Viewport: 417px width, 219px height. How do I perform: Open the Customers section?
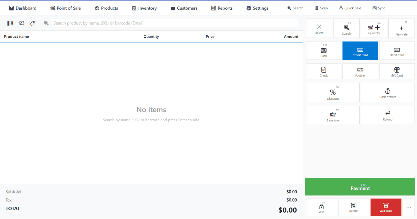pyautogui.click(x=184, y=8)
